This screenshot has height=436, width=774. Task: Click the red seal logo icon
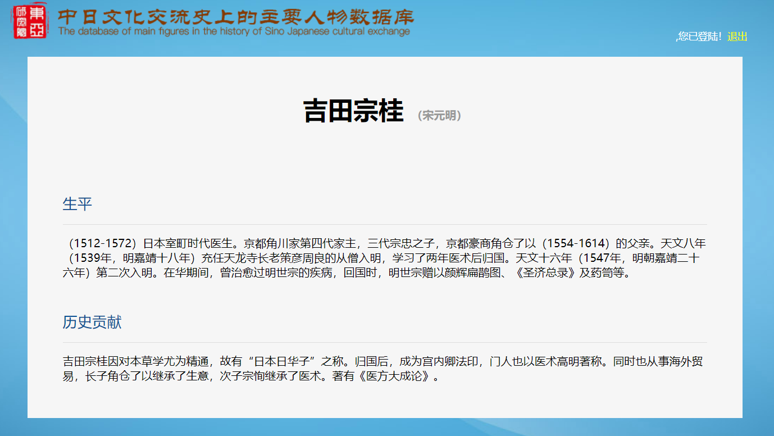[30, 21]
